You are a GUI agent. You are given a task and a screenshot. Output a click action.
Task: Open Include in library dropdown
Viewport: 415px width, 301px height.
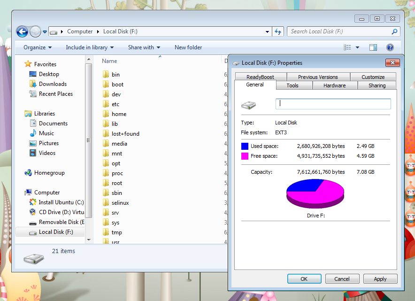(x=90, y=47)
